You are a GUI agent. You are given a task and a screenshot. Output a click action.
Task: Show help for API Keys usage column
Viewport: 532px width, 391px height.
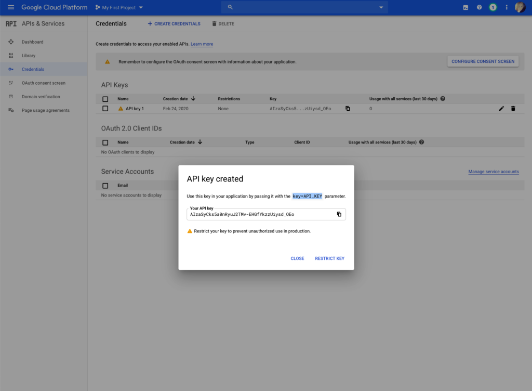(x=443, y=99)
